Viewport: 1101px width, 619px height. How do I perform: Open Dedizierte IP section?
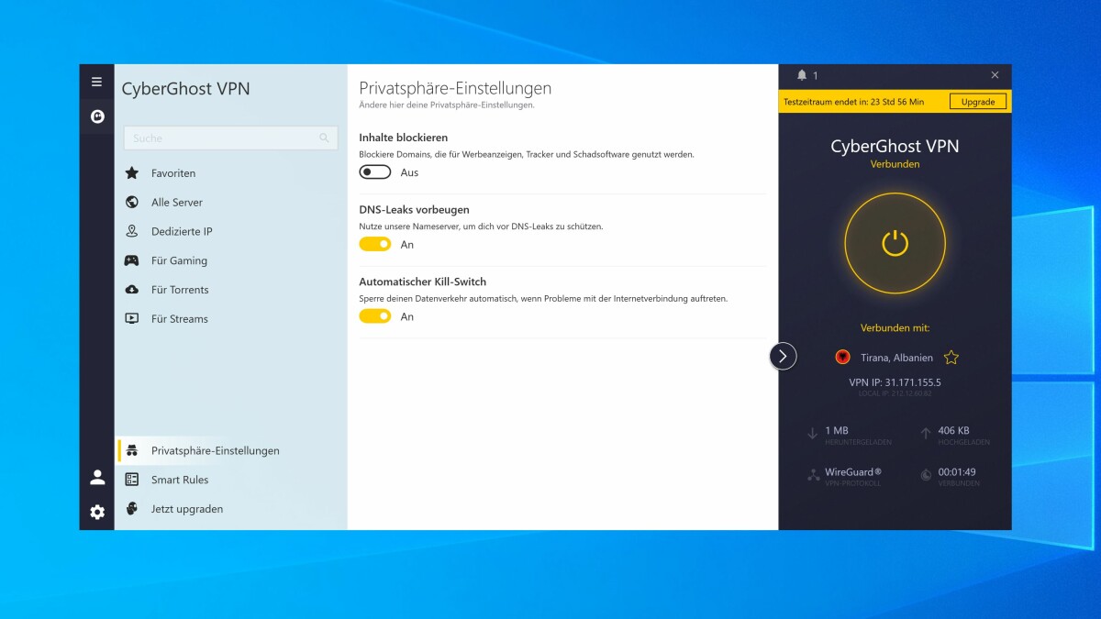pyautogui.click(x=230, y=231)
